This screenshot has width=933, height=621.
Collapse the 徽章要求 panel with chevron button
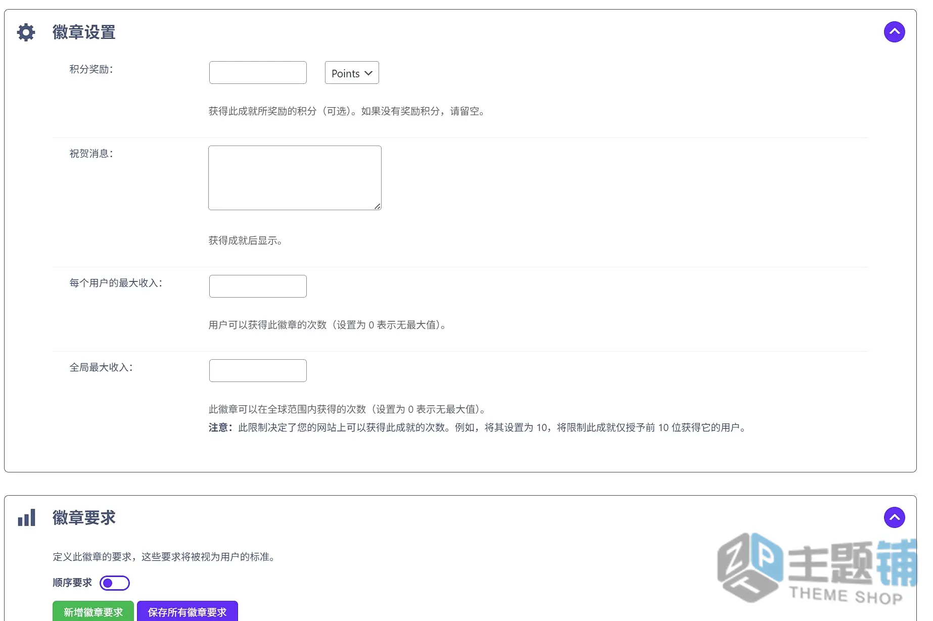(894, 517)
